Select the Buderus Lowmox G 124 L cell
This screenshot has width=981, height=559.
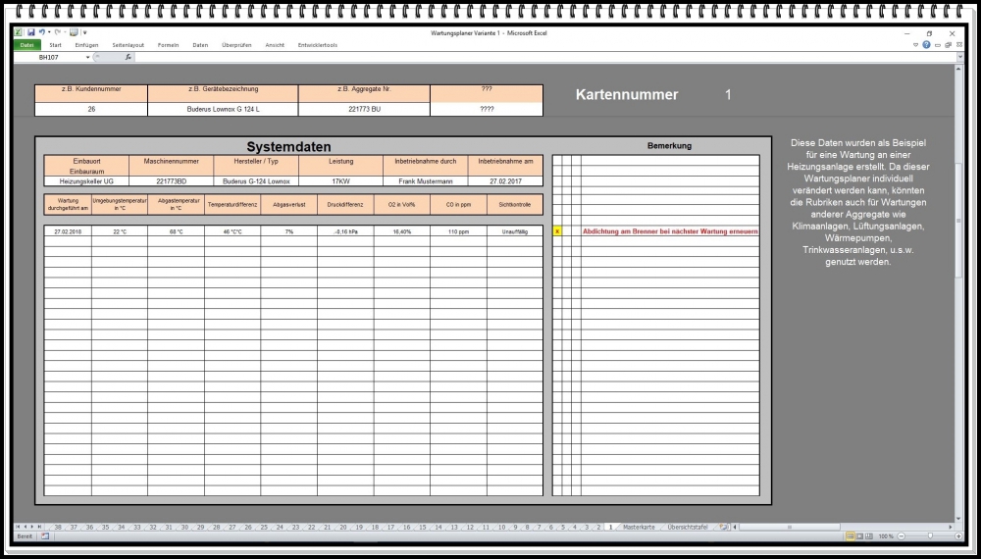[x=223, y=109]
